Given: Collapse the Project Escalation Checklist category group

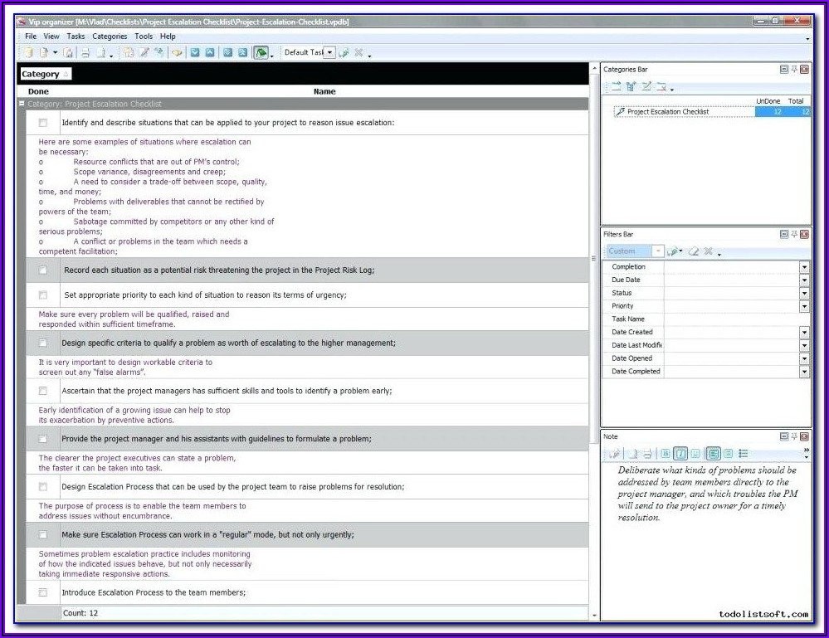Looking at the screenshot, I should click(x=22, y=105).
